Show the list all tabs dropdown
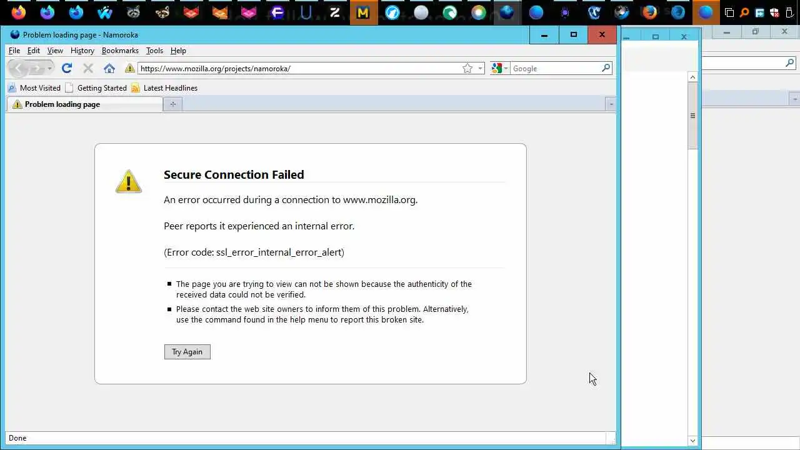This screenshot has width=800, height=450. click(x=611, y=104)
